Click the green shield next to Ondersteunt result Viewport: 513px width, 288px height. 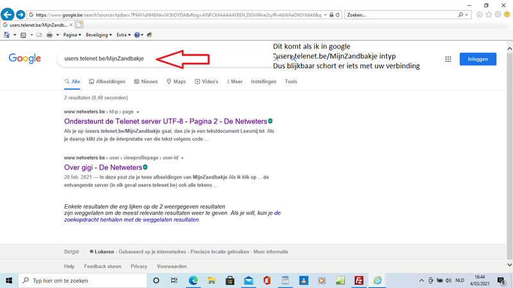pyautogui.click(x=270, y=121)
